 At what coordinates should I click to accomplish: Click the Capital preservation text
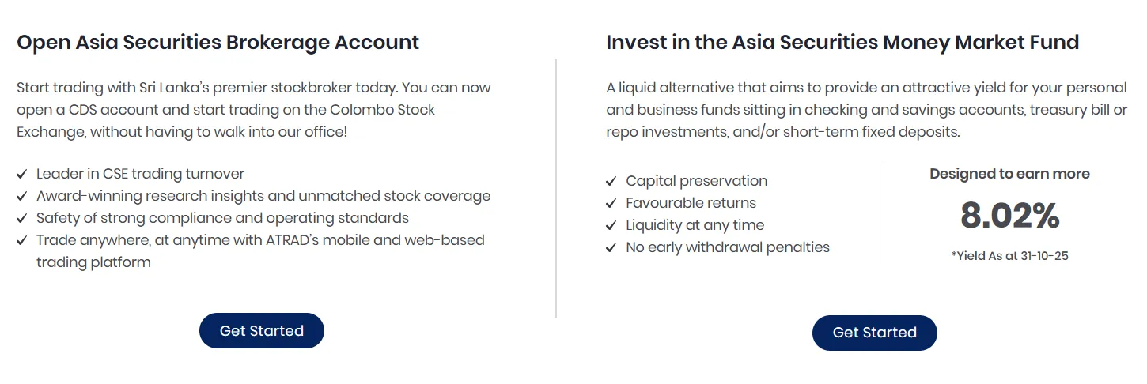[696, 181]
